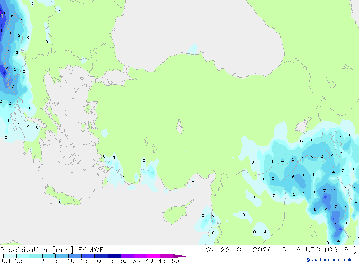Click the '13' precipitation value on the map

pyautogui.click(x=337, y=224)
